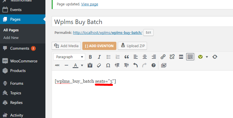Clear formatting with eraser icon
The width and height of the screenshot is (233, 118).
[x=99, y=65]
